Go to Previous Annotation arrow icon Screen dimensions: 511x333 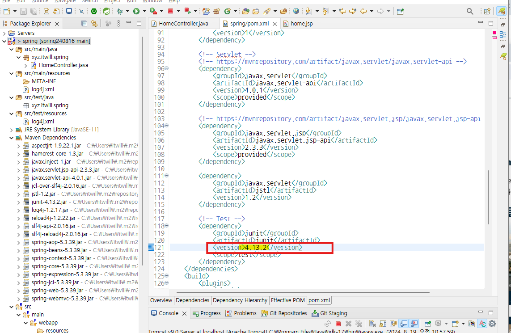pyautogui.click(x=325, y=12)
